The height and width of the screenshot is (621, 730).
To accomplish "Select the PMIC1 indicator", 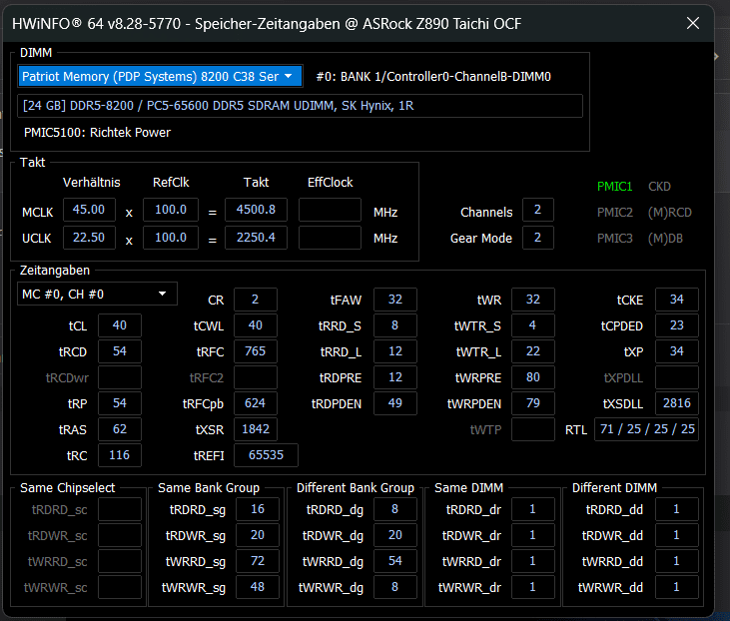I will (x=614, y=187).
